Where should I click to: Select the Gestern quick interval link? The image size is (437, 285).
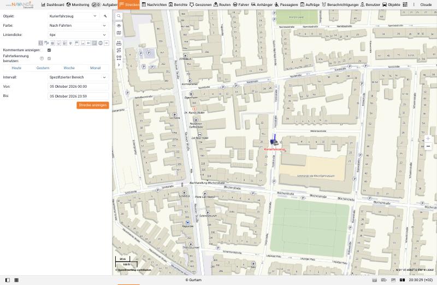pos(43,68)
